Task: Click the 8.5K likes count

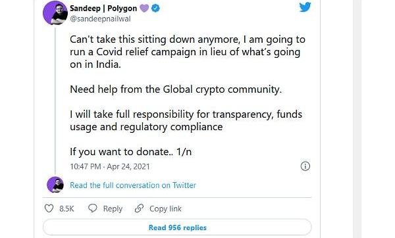Action: pos(66,209)
